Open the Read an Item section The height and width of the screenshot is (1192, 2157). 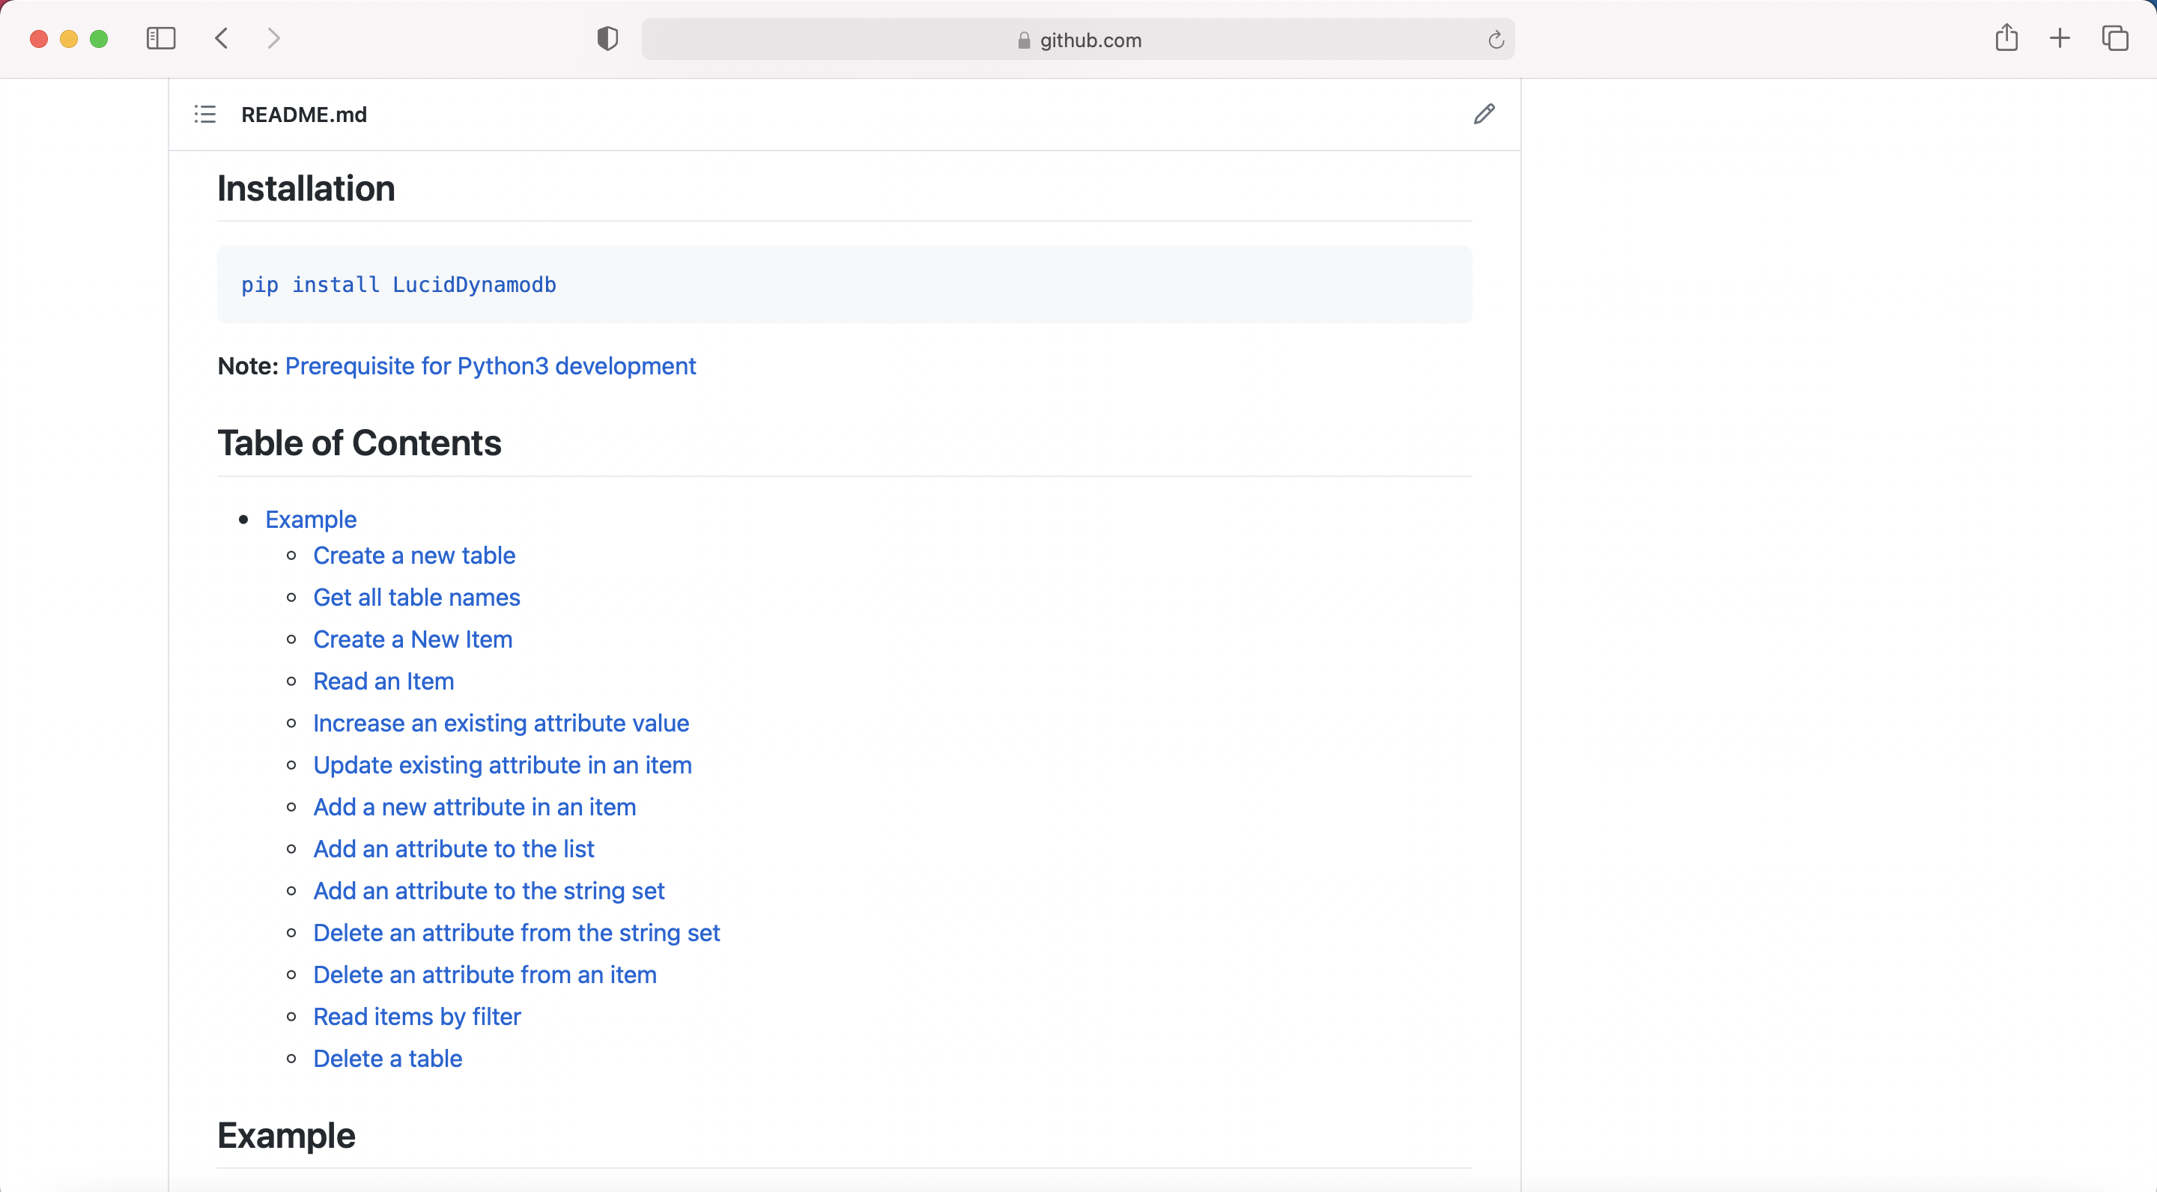coord(383,681)
